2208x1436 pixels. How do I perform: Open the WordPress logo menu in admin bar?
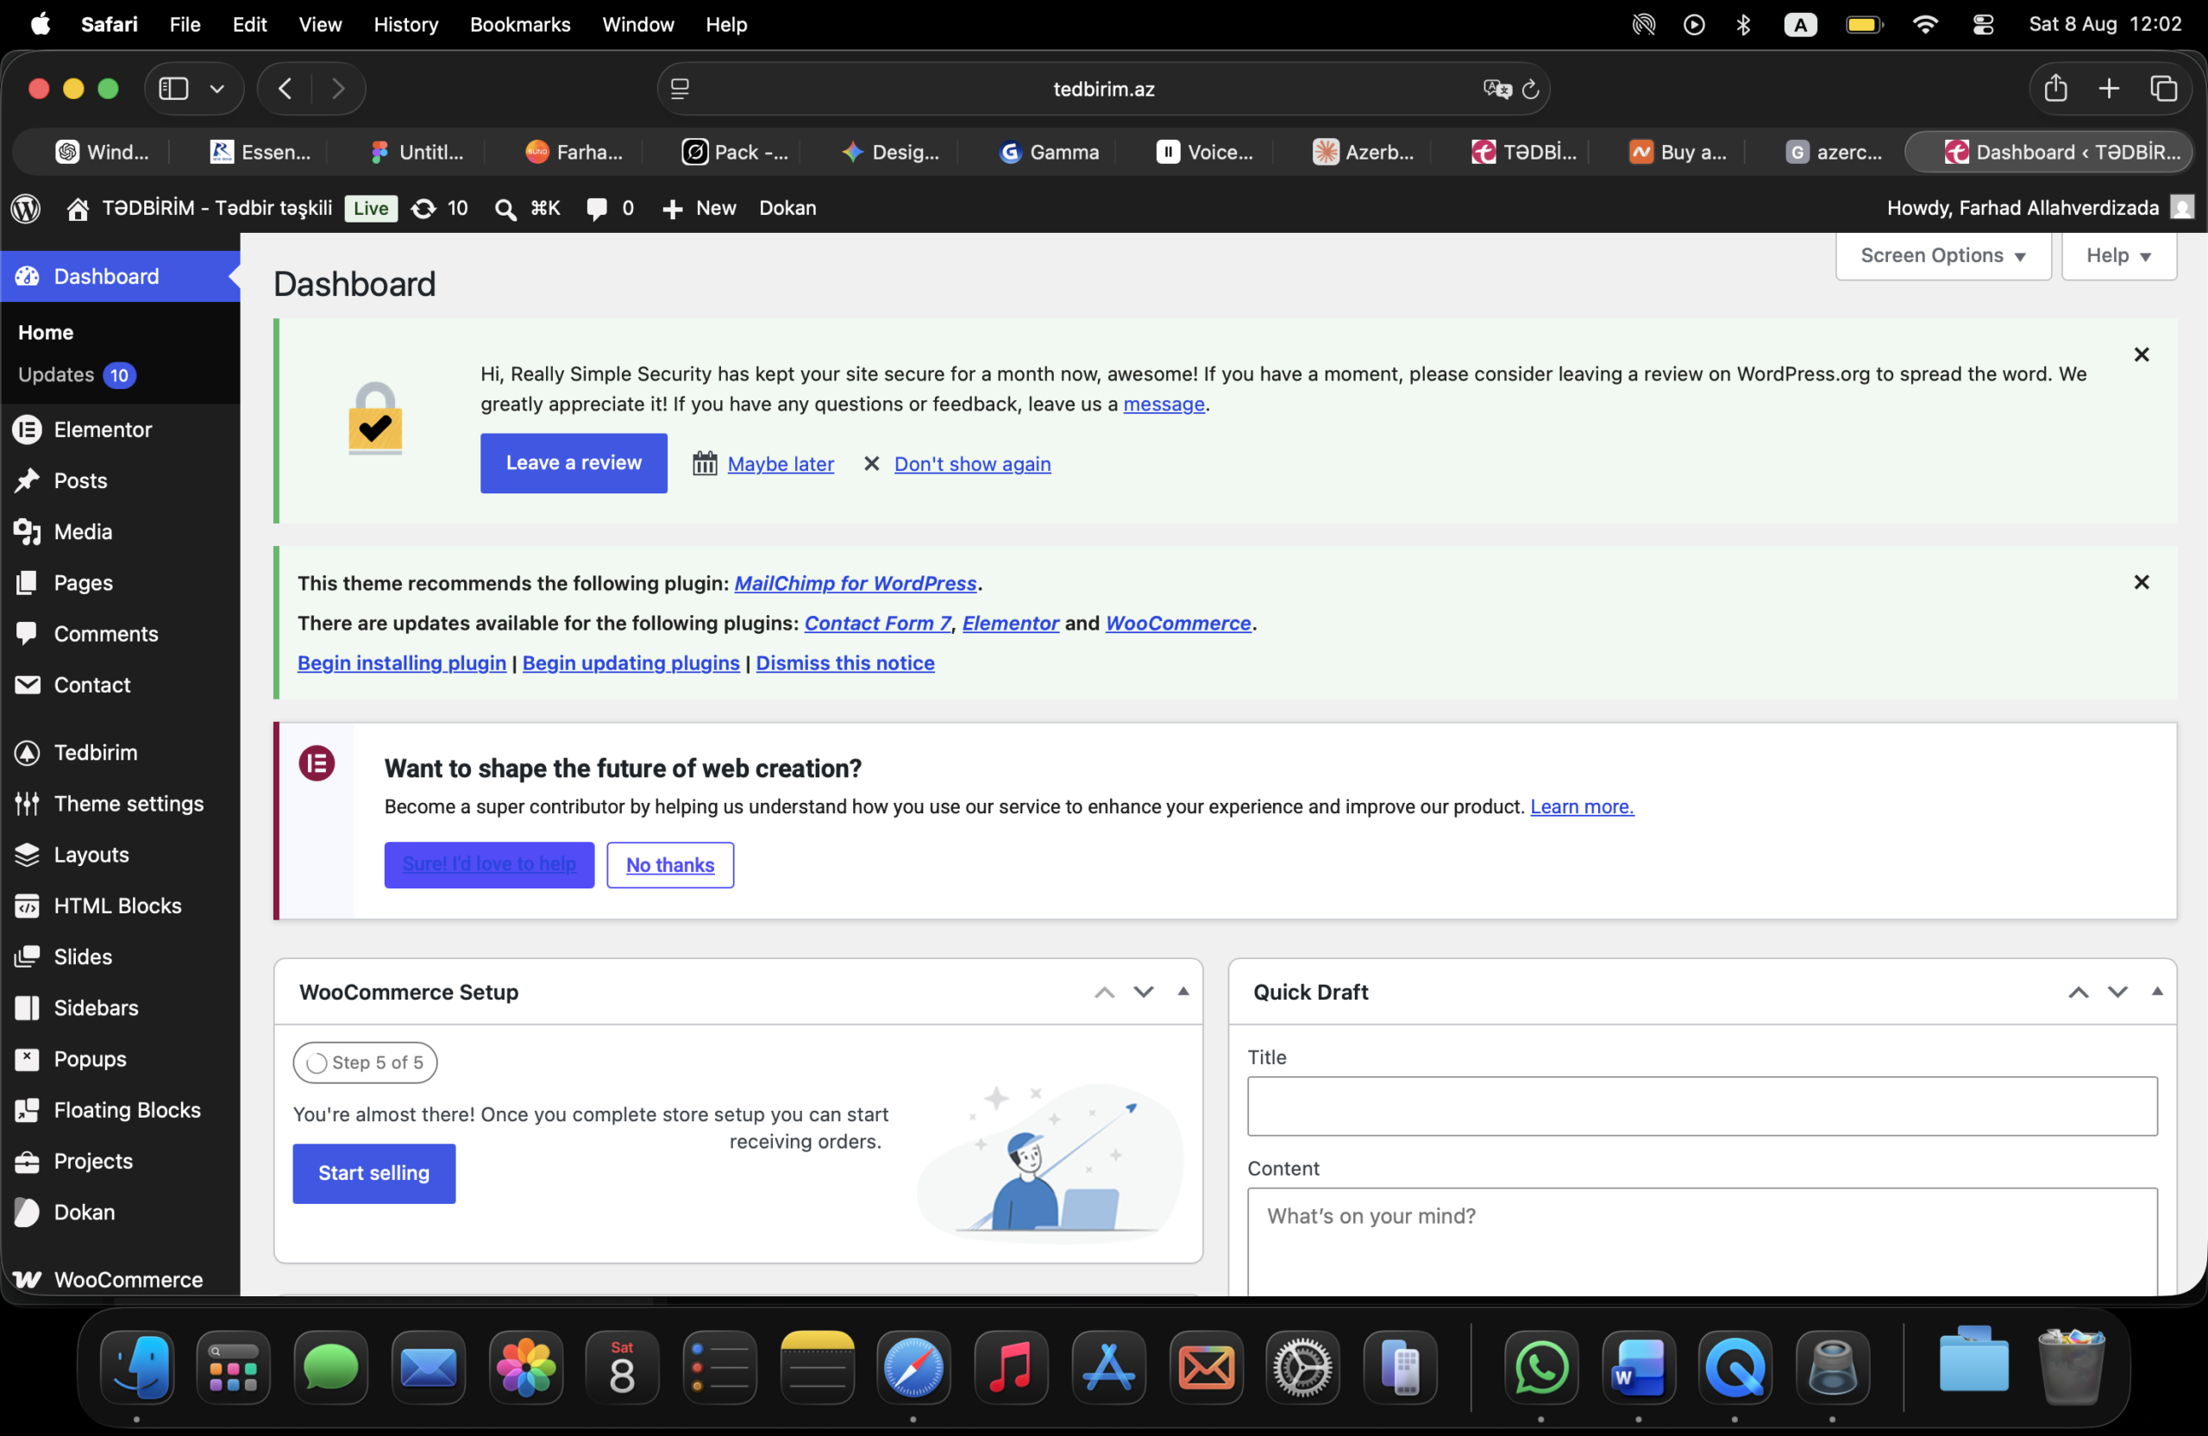[26, 208]
